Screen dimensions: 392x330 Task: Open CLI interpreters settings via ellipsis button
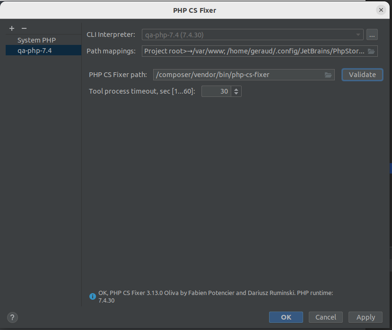372,35
